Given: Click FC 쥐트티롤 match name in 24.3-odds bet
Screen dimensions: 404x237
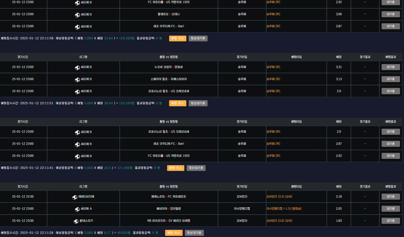Looking at the screenshot, I should click(169, 156).
